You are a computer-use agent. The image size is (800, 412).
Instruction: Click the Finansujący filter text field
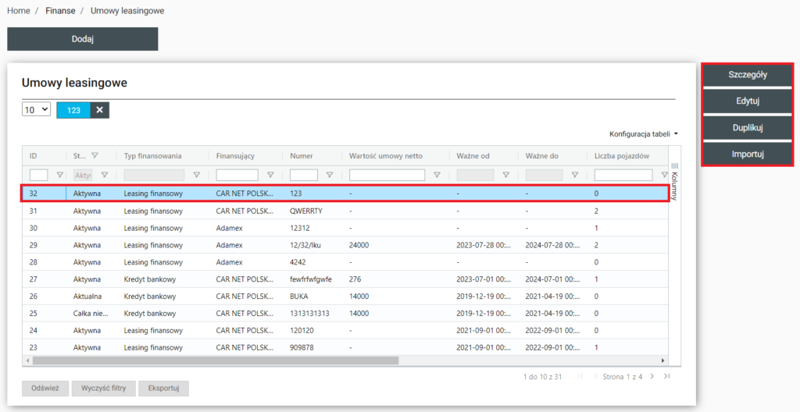coord(237,176)
